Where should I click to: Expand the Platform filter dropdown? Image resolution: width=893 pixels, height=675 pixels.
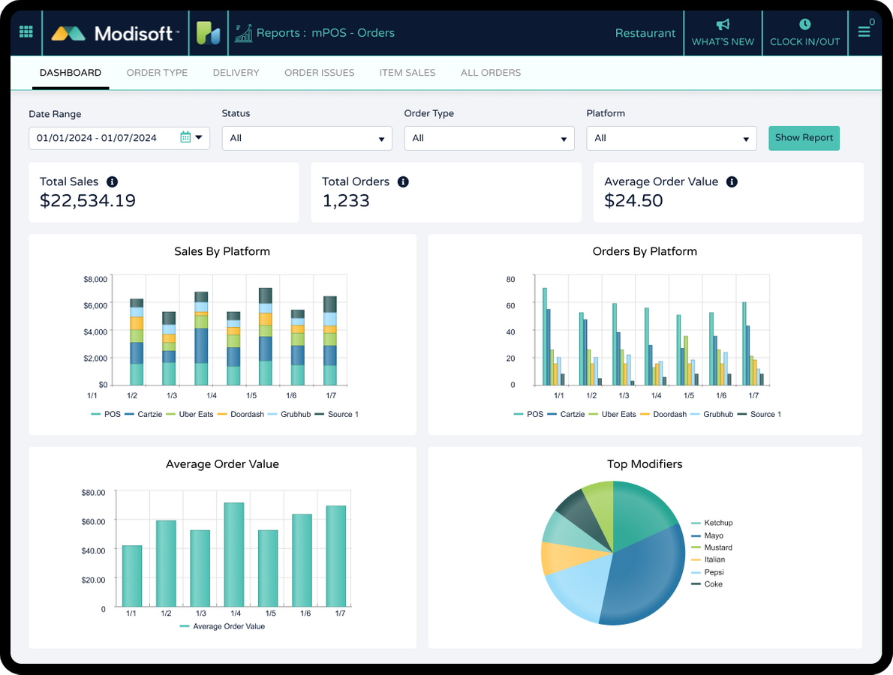point(672,138)
